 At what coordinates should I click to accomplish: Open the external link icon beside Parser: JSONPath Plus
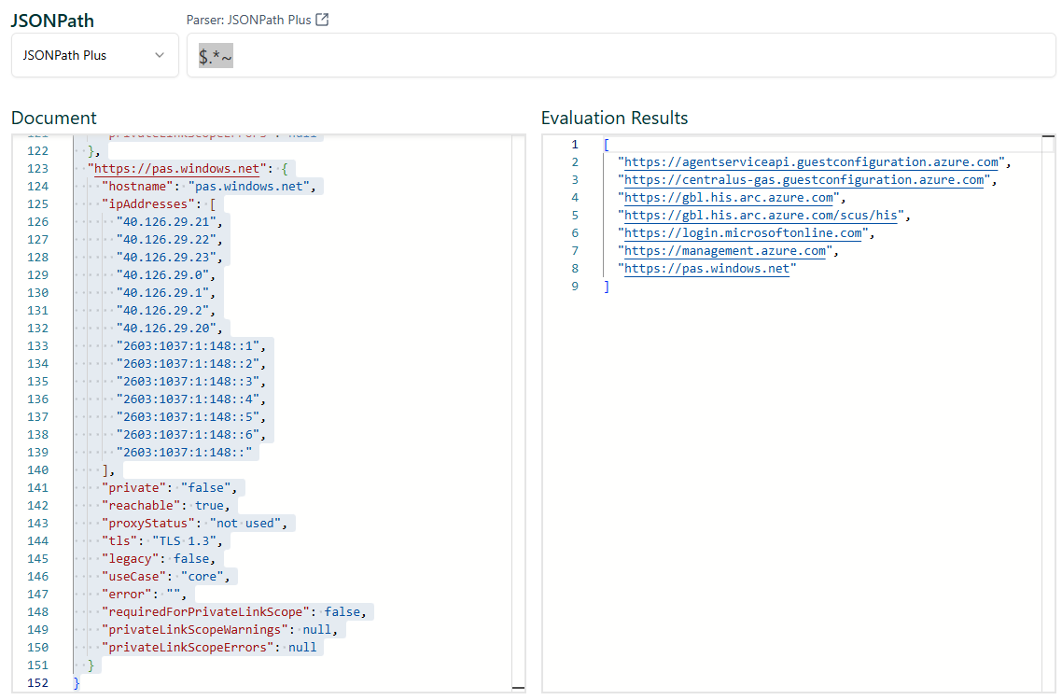point(322,21)
